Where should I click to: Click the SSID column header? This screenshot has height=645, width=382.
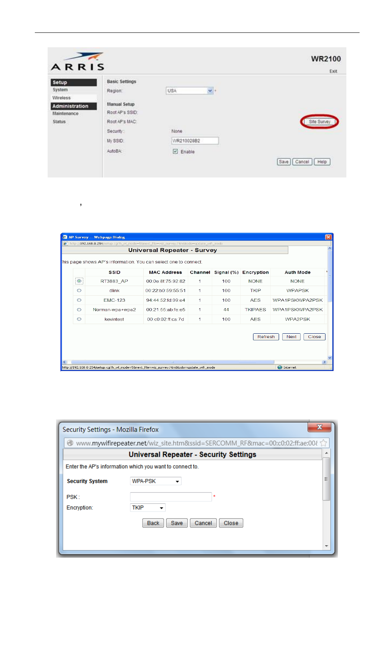pos(115,272)
